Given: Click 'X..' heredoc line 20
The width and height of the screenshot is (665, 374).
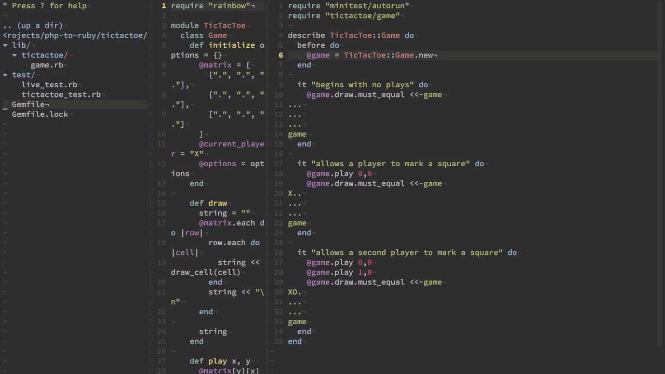Looking at the screenshot, I should (x=295, y=193).
